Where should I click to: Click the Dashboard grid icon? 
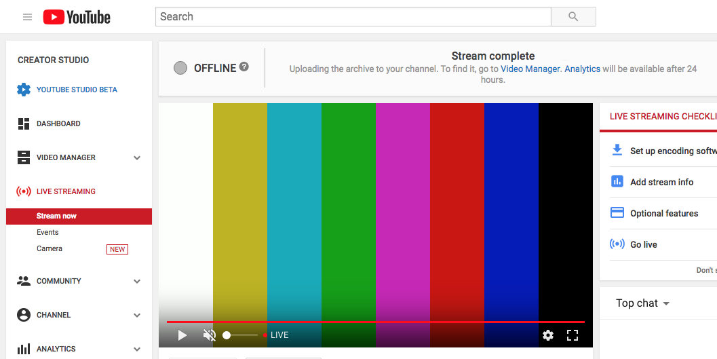(x=24, y=124)
